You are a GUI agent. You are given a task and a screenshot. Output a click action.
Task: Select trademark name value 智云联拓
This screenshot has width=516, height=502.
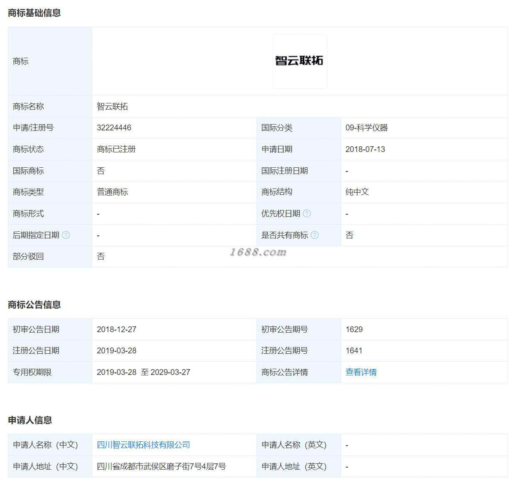(112, 106)
